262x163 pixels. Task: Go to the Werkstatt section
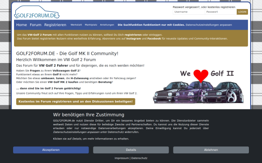click(x=76, y=25)
